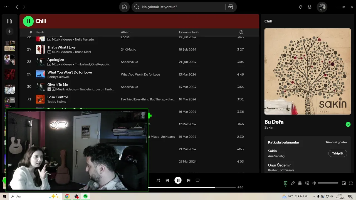Viewport: 356px width, 200px height.
Task: Open the play queue
Action: [x=300, y=183]
